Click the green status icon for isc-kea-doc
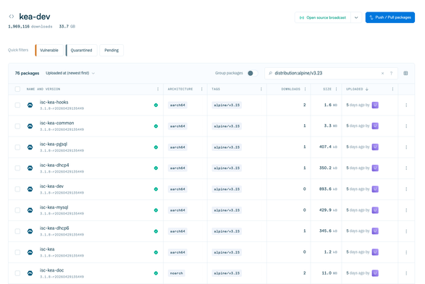 click(156, 273)
